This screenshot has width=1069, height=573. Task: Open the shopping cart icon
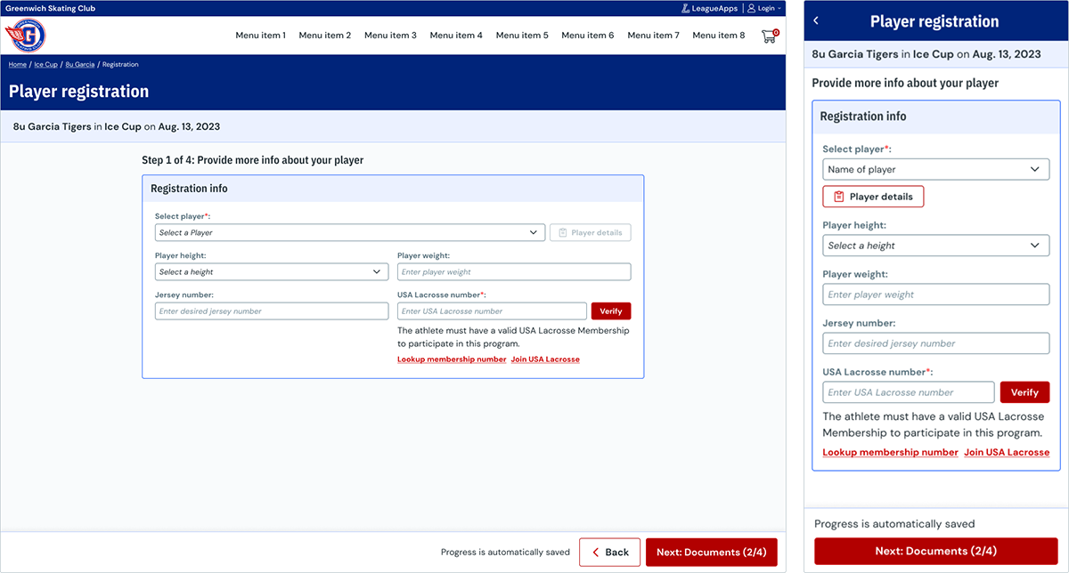[770, 36]
